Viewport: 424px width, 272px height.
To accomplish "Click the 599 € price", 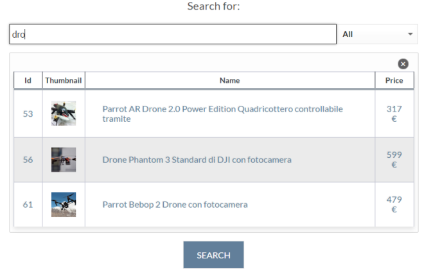I will pos(394,160).
